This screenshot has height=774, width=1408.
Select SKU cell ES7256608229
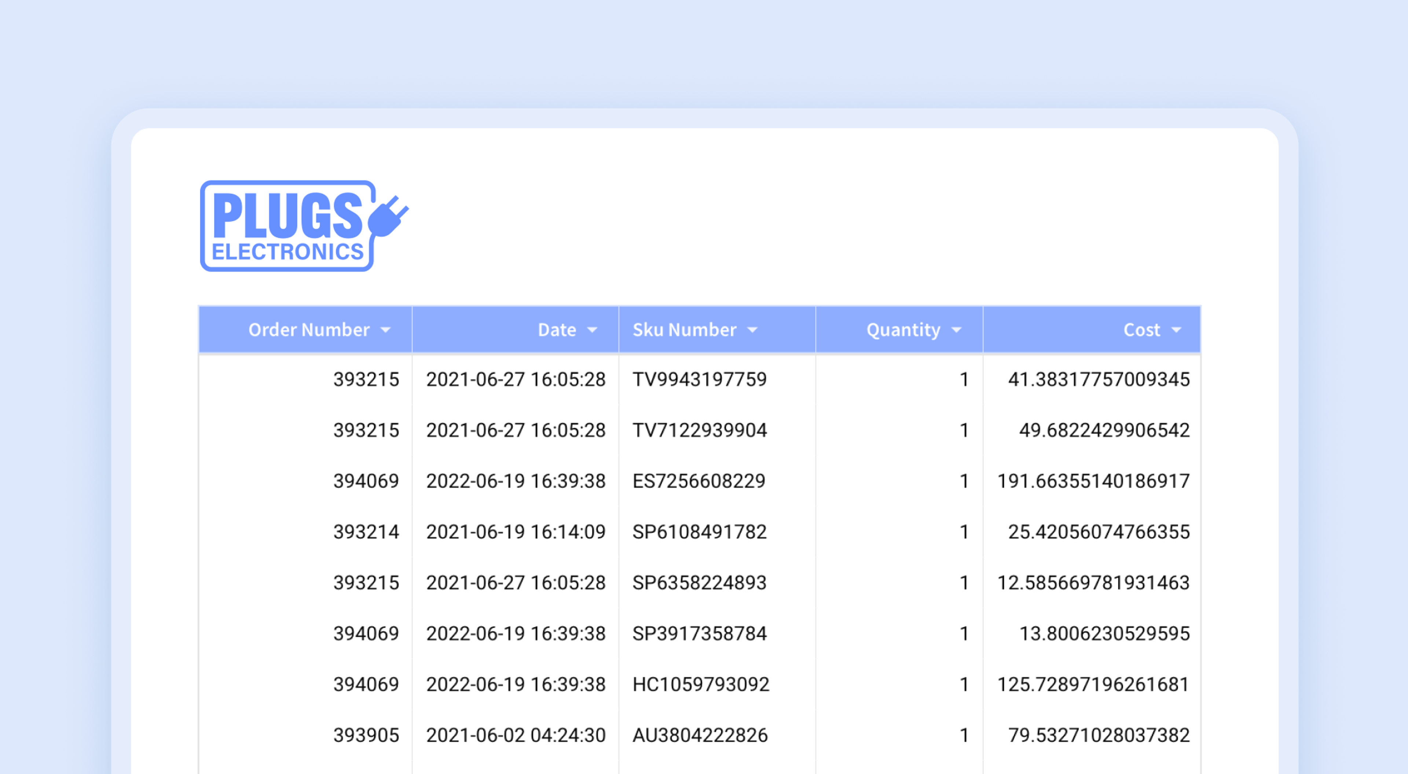point(699,481)
